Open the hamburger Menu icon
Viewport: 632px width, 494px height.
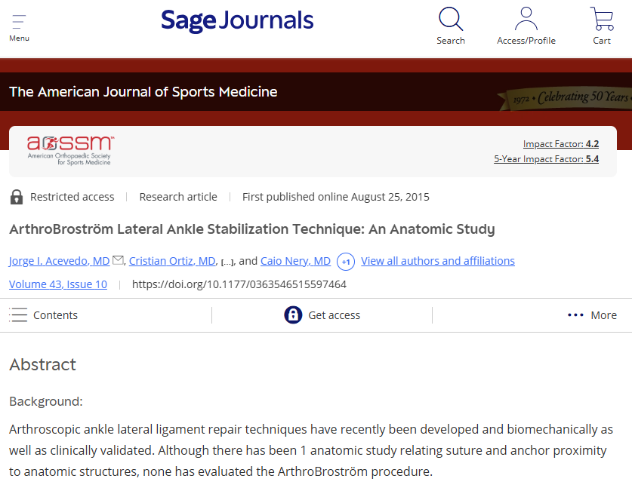[x=19, y=22]
